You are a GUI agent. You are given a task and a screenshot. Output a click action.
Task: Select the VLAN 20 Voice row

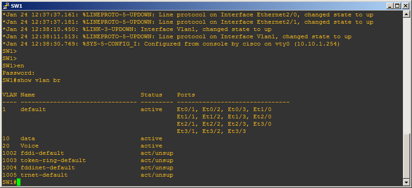point(82,146)
